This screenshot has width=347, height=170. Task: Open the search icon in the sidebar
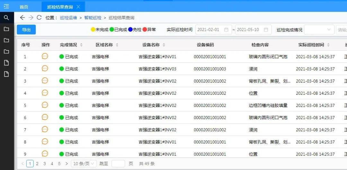tap(6, 18)
